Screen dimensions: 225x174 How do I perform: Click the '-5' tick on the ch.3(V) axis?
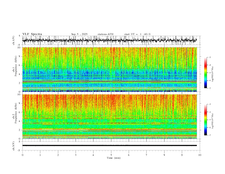click(x=19, y=150)
